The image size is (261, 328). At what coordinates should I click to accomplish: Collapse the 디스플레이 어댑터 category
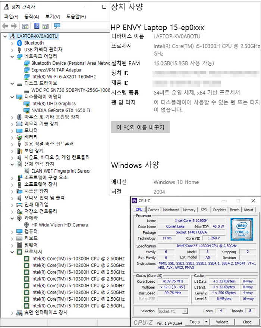[x=12, y=97]
